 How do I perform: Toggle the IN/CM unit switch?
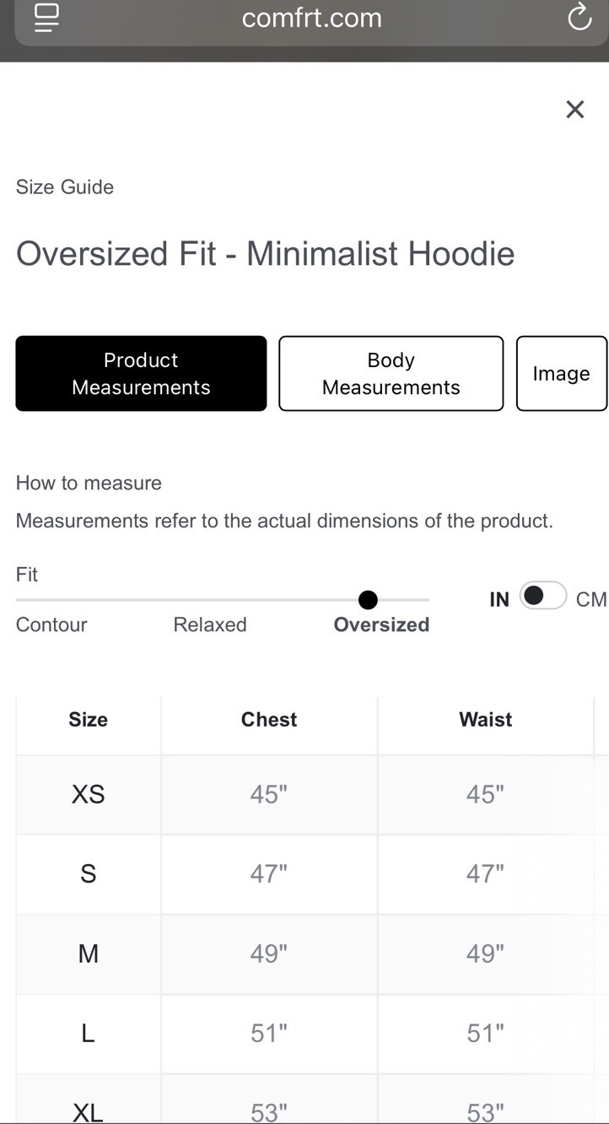tap(542, 596)
